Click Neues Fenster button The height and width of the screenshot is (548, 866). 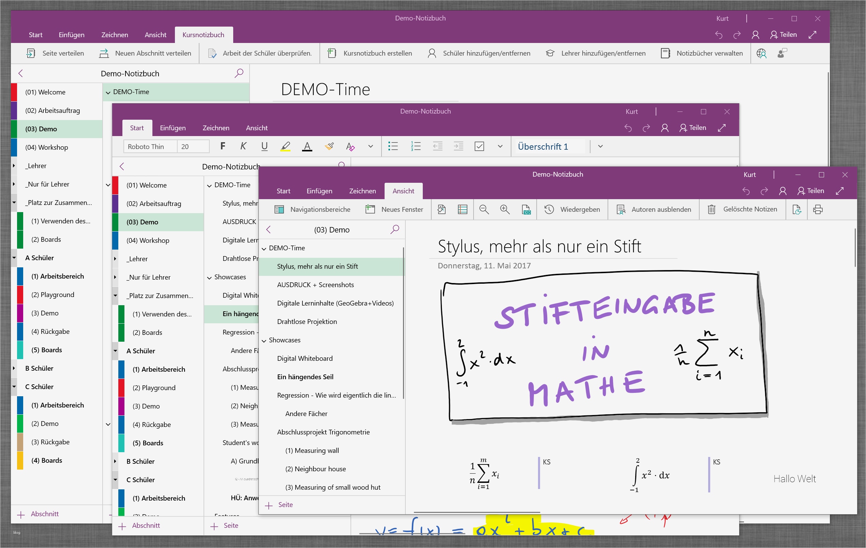point(394,209)
